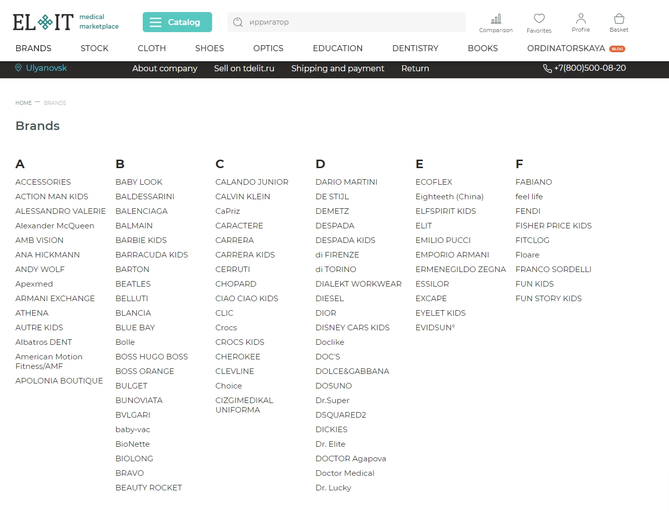Open BARBIE KIDS brand
This screenshot has width=669, height=524.
(141, 240)
